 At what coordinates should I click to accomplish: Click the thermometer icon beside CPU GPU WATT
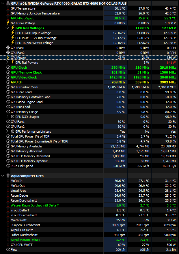pyautogui.click(x=8, y=245)
